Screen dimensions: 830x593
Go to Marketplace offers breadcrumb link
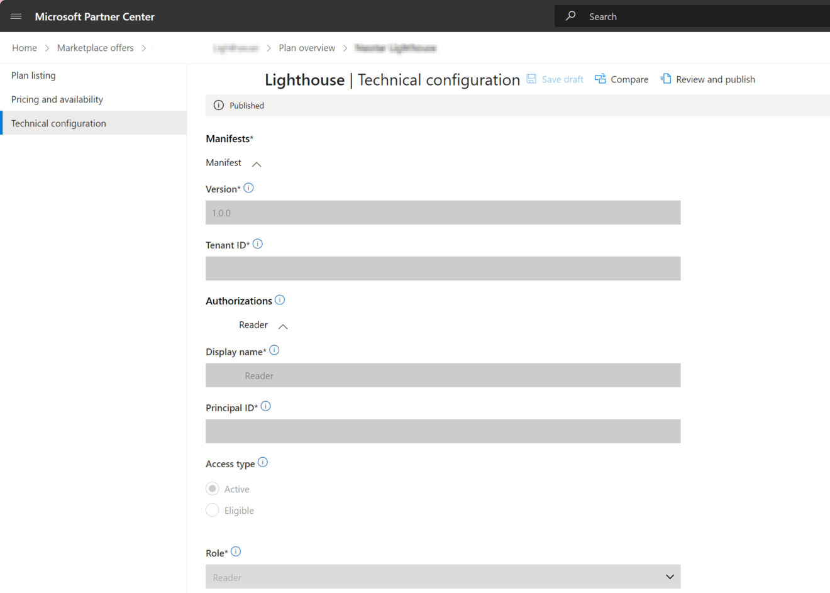[x=95, y=47]
